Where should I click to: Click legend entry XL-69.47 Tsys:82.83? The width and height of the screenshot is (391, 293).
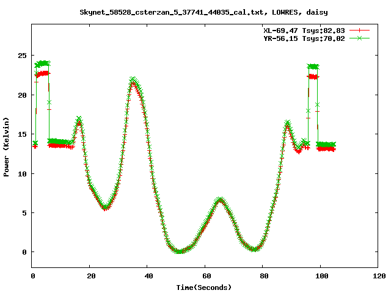pyautogui.click(x=304, y=31)
